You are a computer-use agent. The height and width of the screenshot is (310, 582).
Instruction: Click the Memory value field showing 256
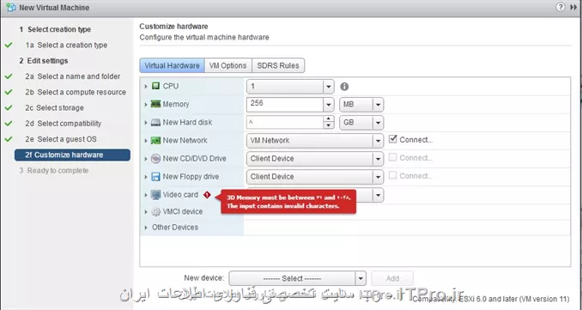tap(285, 105)
